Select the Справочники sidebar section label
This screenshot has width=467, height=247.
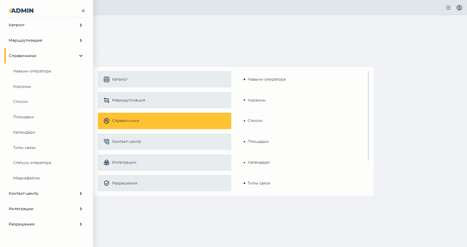(23, 56)
